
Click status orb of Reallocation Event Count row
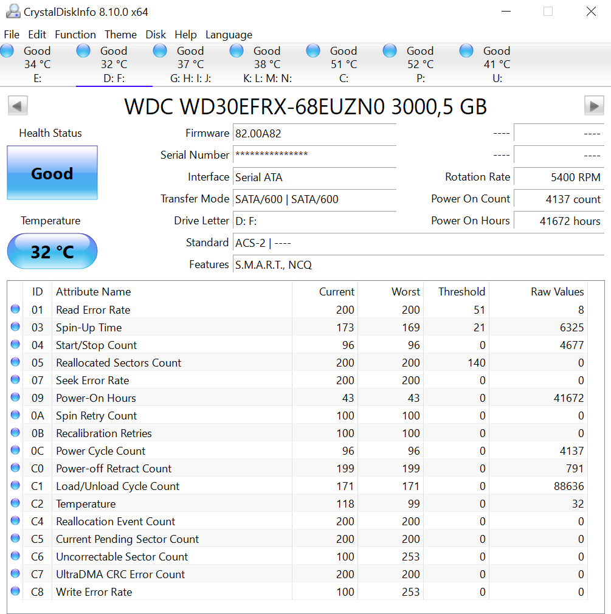point(15,520)
